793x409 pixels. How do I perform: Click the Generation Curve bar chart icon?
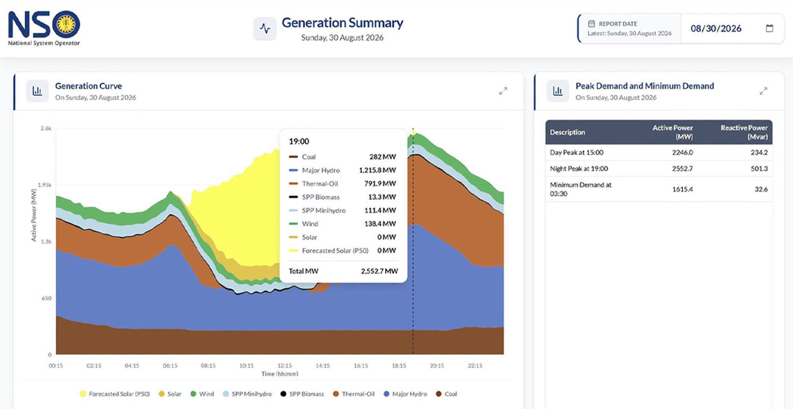37,91
